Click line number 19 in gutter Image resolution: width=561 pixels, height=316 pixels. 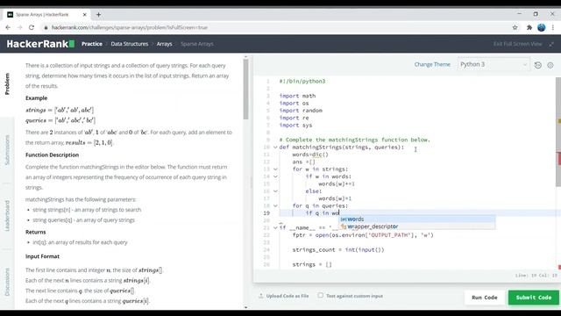[x=266, y=212]
